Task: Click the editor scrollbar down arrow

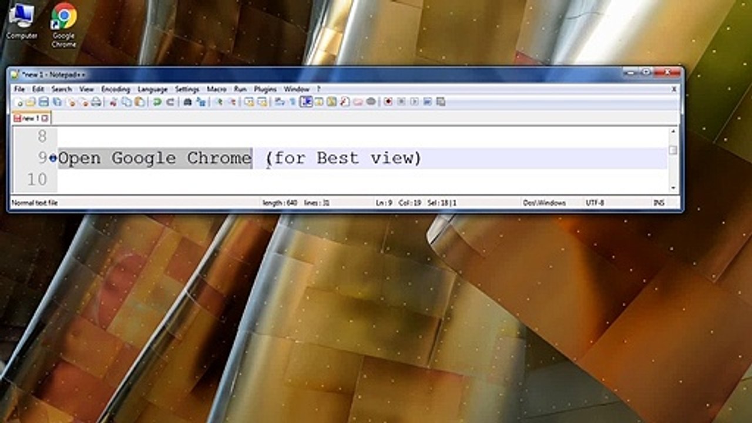Action: (673, 188)
